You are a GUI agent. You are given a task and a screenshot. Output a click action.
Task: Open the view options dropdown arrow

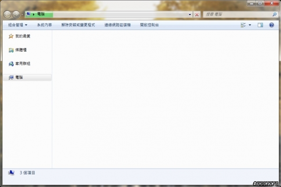(x=250, y=25)
